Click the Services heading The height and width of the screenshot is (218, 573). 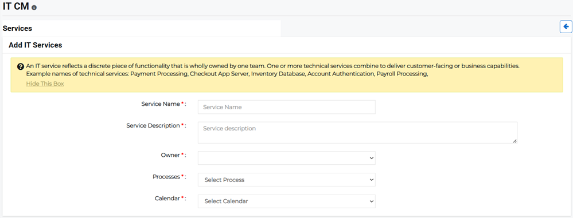pos(17,28)
